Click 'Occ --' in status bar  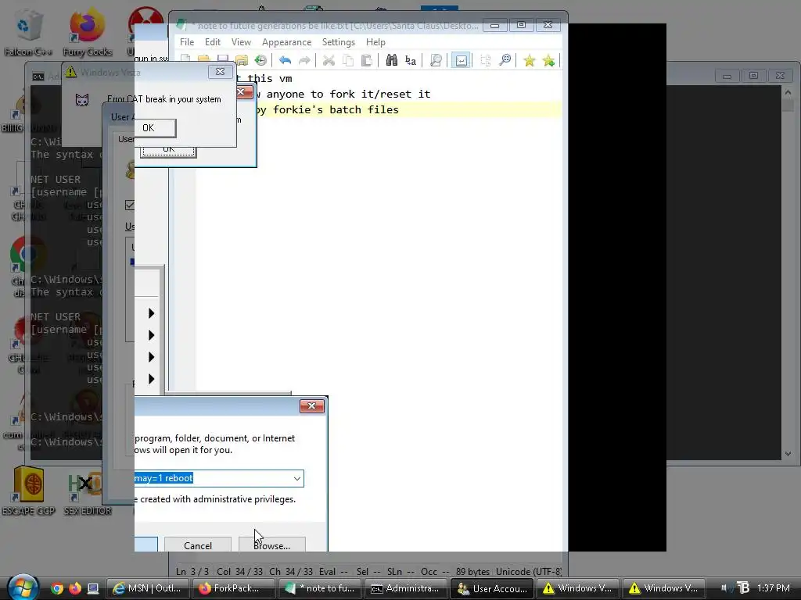tap(436, 571)
